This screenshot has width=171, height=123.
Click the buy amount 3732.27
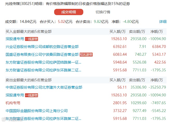click(120, 111)
